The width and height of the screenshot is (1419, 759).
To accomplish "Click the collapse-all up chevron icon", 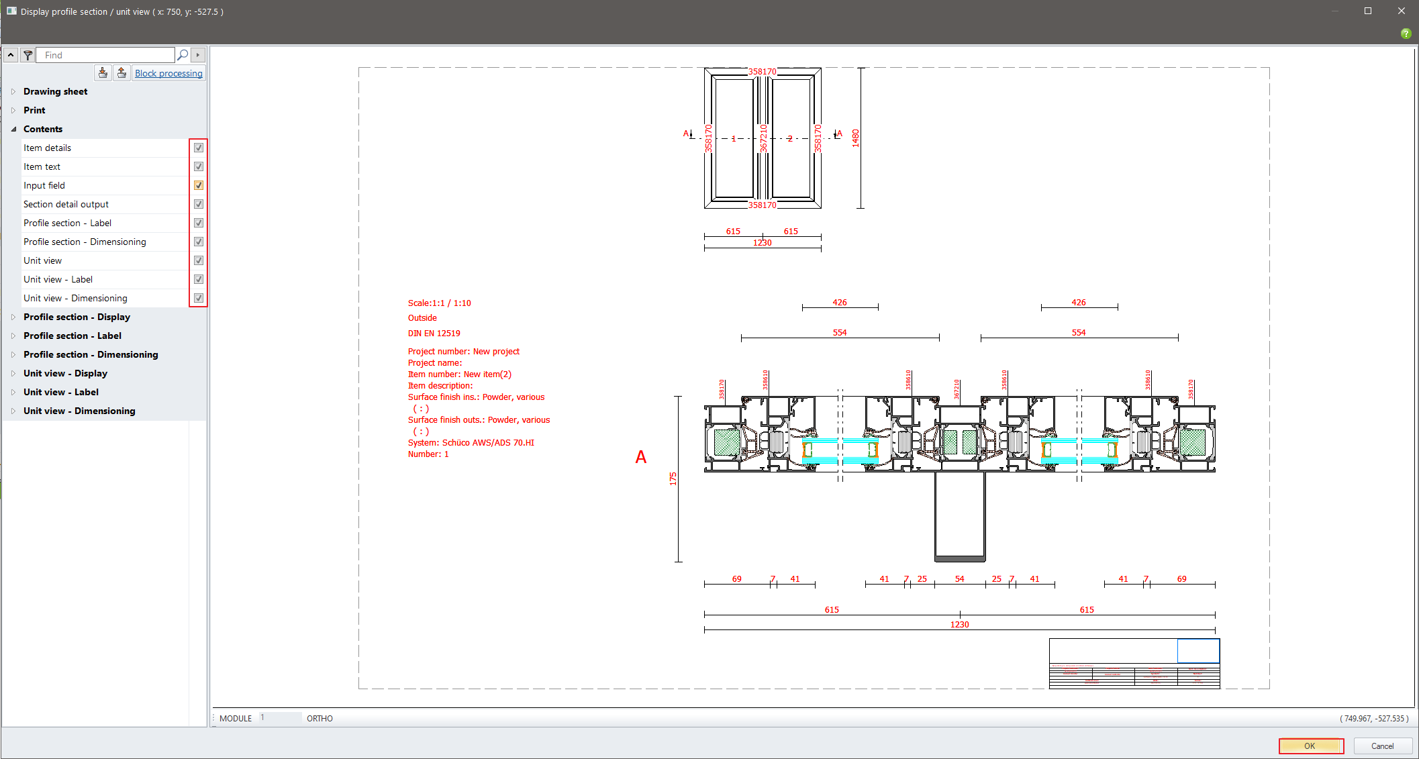I will tap(11, 55).
